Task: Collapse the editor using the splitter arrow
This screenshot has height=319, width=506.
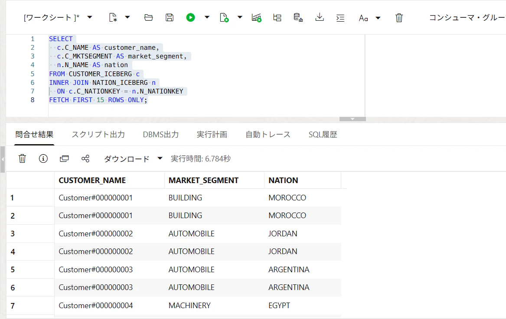Action: click(x=353, y=119)
